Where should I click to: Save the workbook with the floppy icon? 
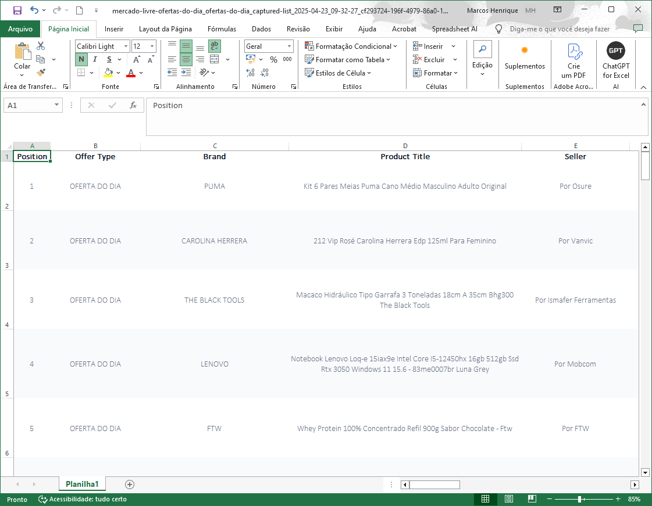pyautogui.click(x=17, y=10)
